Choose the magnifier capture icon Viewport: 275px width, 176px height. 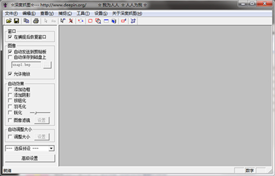pyautogui.click(x=98, y=21)
